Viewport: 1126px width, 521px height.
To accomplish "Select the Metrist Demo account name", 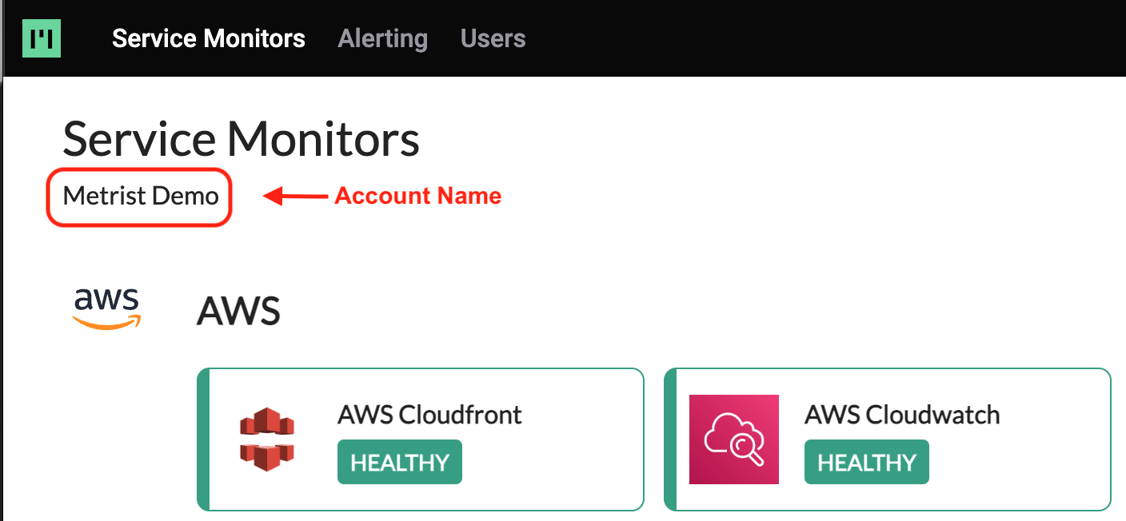I will tap(140, 197).
